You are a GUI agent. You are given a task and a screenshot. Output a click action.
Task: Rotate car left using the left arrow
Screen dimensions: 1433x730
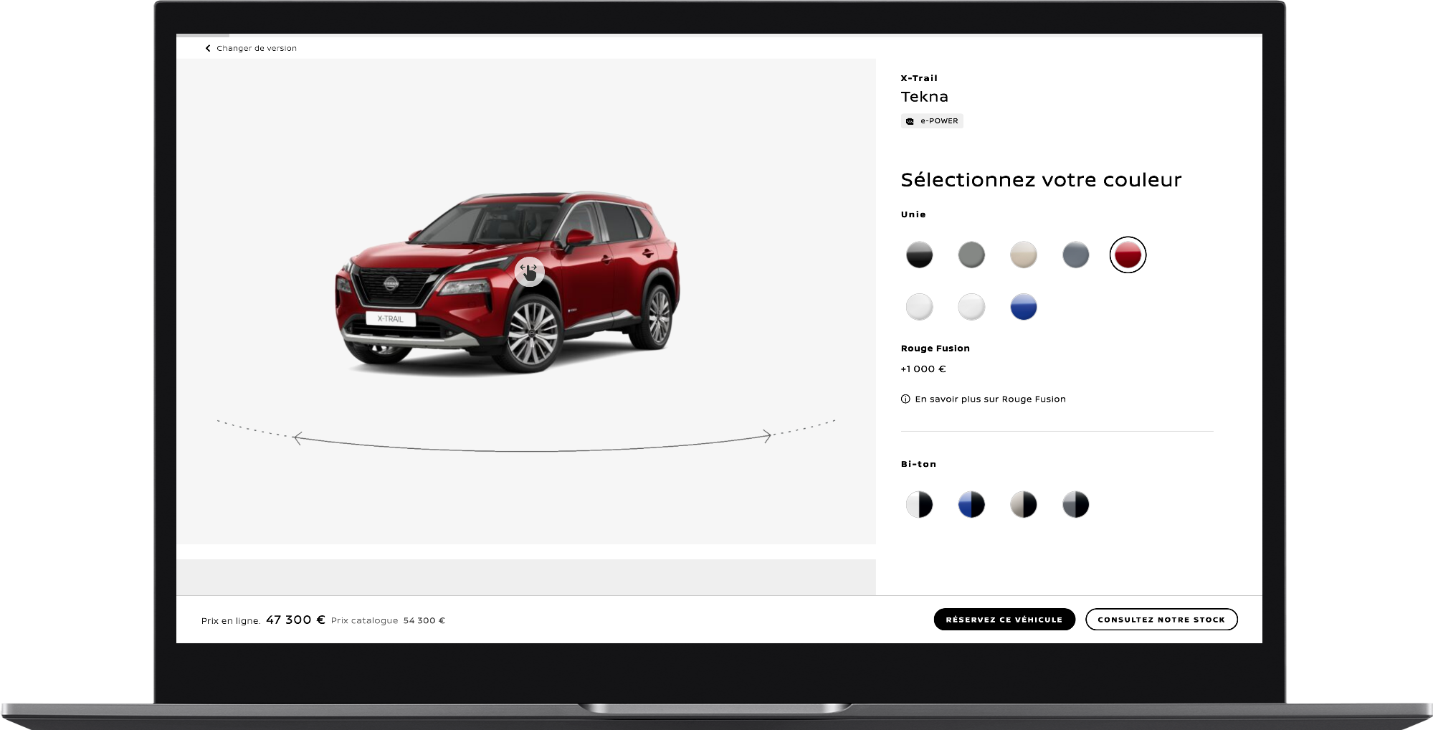coord(297,438)
